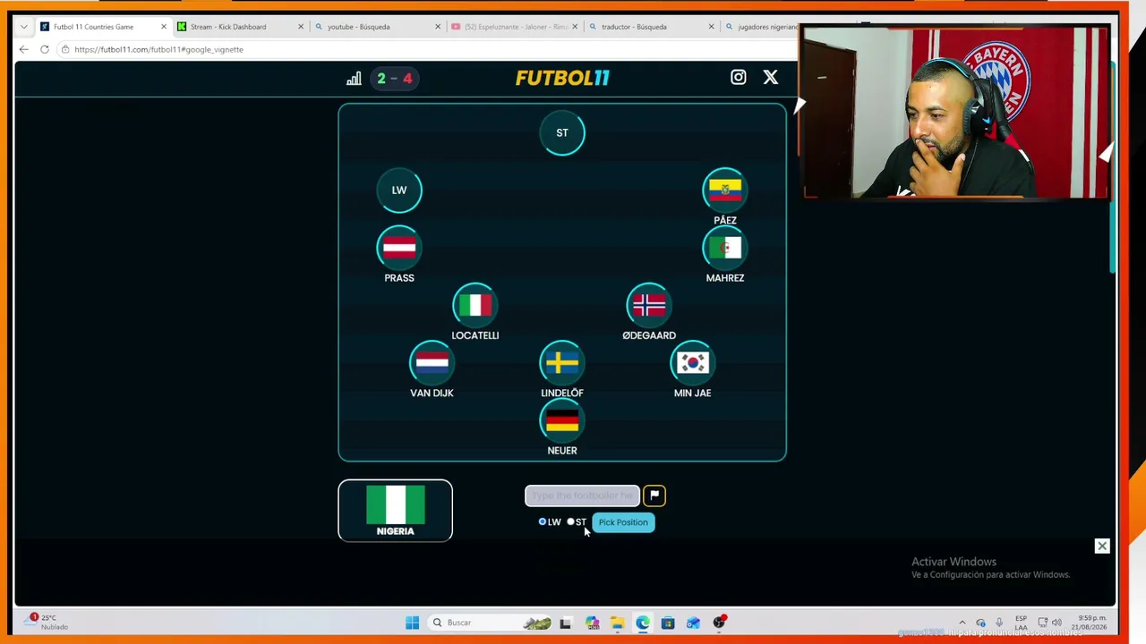The height and width of the screenshot is (644, 1146).
Task: Open the 2 - 4 score indicator
Action: coord(394,79)
